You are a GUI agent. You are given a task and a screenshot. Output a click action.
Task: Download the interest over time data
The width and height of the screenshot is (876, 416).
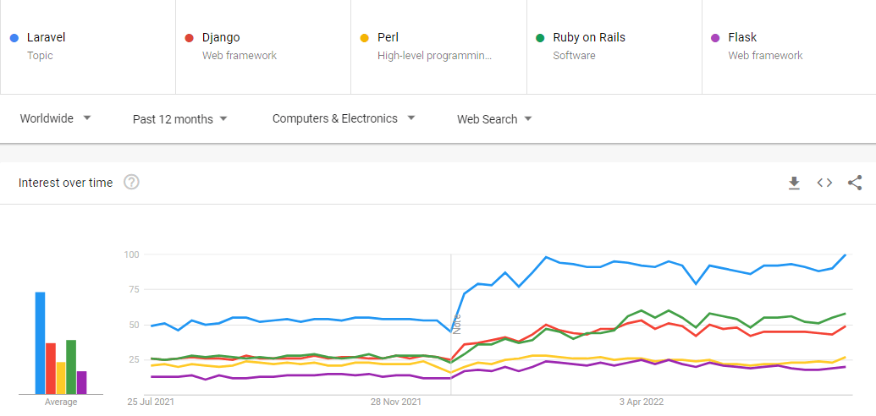click(x=794, y=183)
